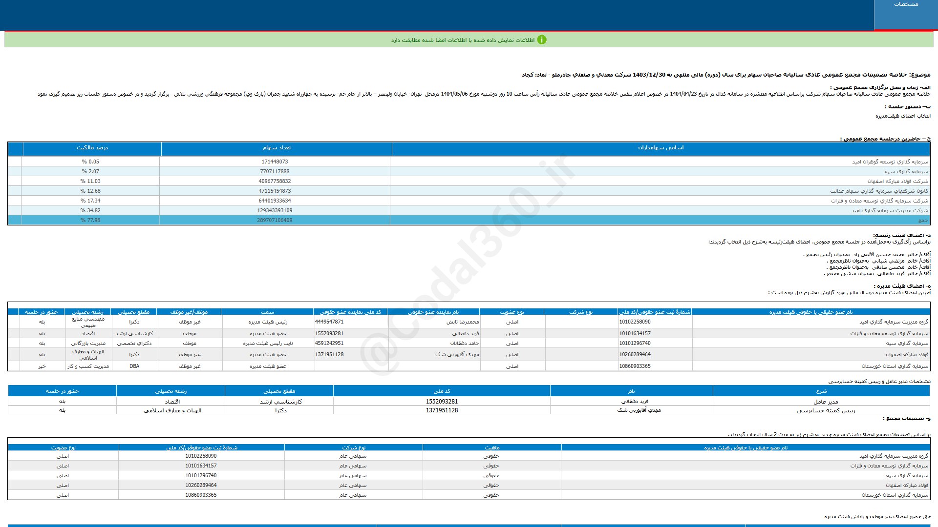Select the label حق حضور اعضای غیر موظف

pos(877,517)
